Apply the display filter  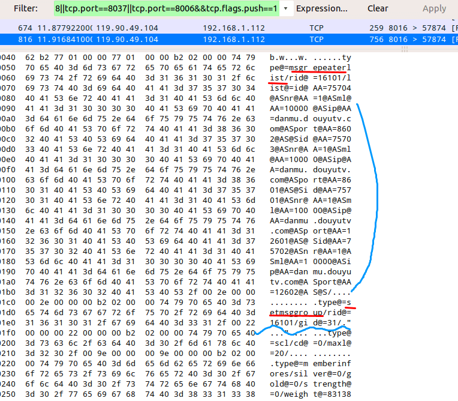(x=434, y=8)
